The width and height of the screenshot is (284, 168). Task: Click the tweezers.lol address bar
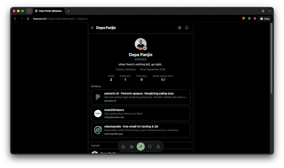[60, 19]
